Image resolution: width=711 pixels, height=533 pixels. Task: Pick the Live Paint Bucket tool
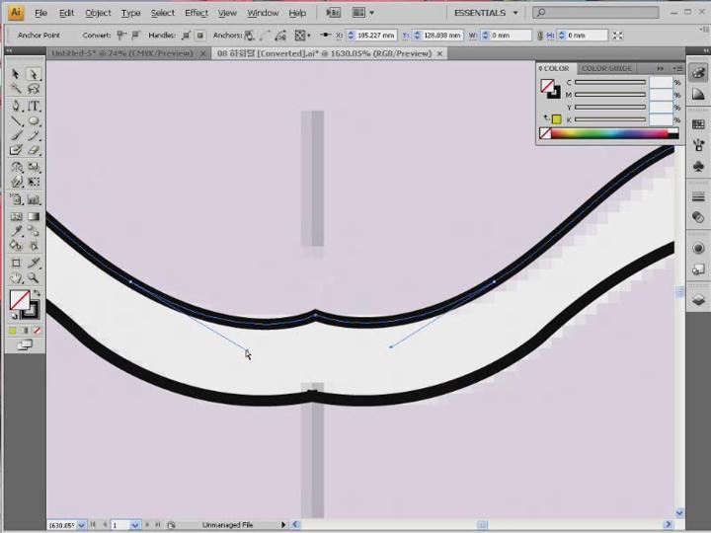(16, 245)
